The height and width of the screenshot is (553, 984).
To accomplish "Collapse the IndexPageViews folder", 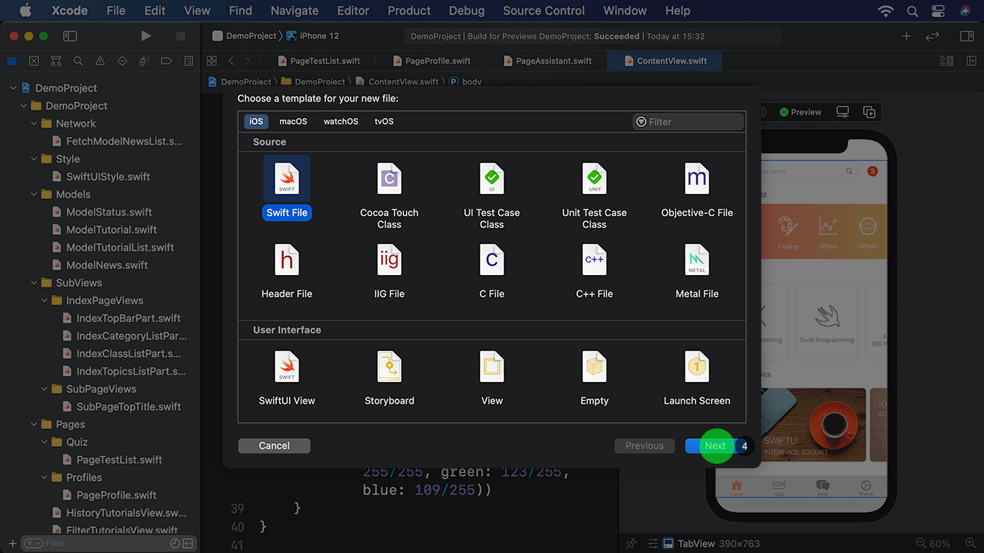I will tap(44, 300).
